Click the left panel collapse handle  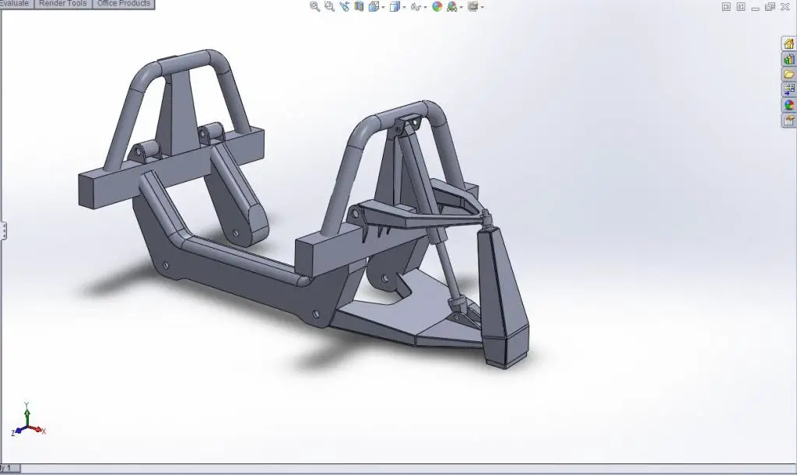(x=4, y=230)
